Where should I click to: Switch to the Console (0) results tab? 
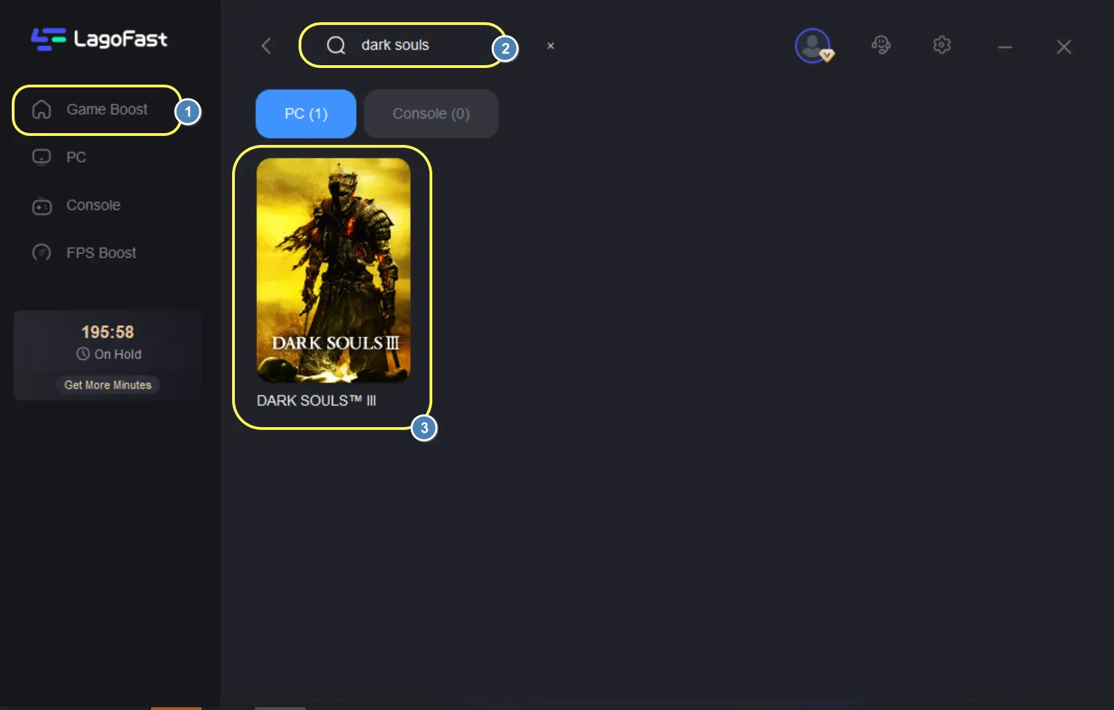pos(431,114)
